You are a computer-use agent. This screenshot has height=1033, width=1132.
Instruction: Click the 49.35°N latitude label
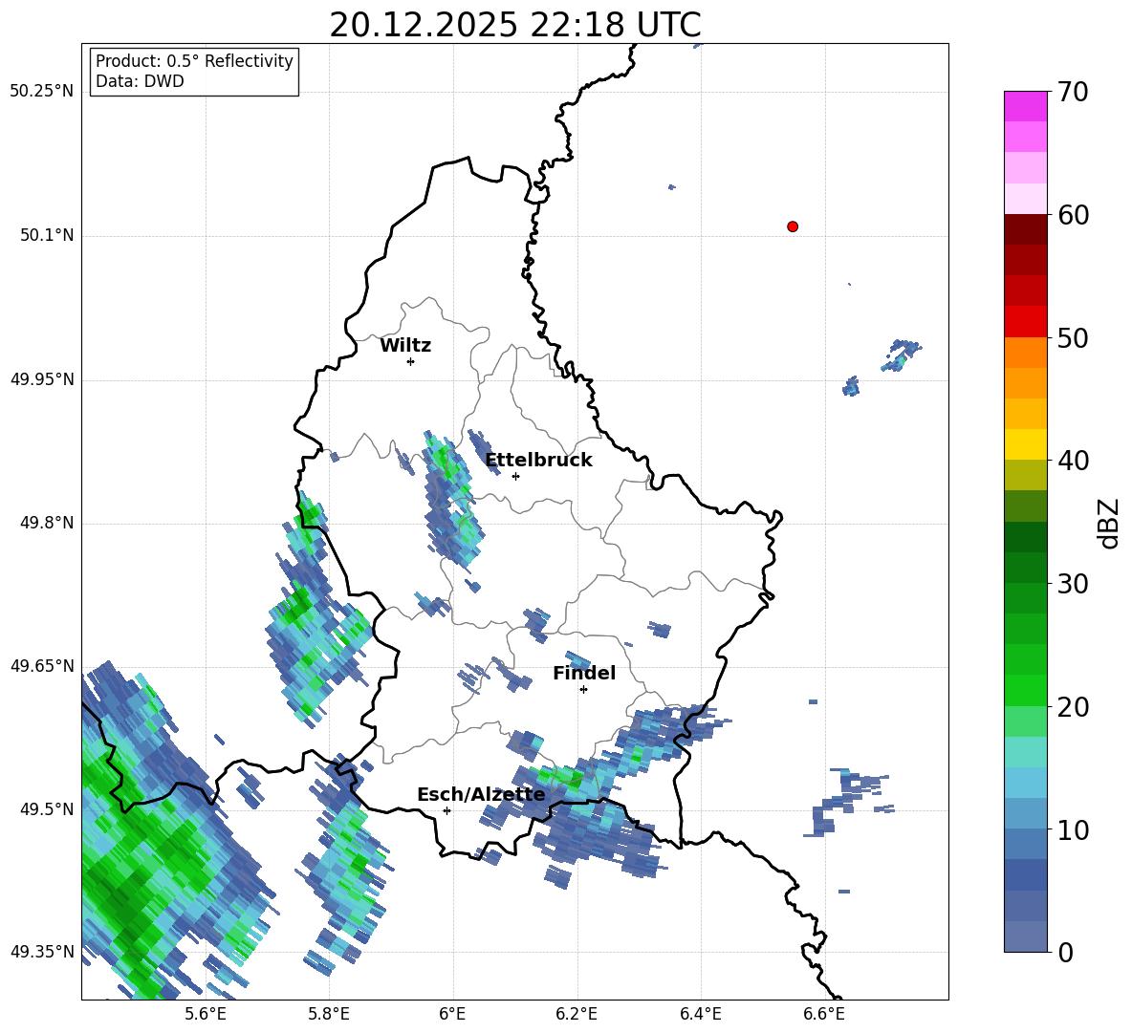pos(41,952)
